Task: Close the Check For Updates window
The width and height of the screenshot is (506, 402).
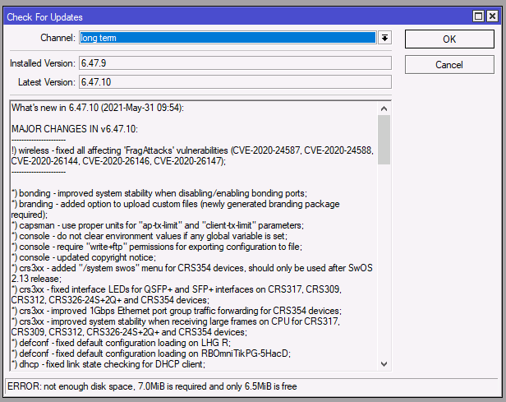Action: [493, 16]
